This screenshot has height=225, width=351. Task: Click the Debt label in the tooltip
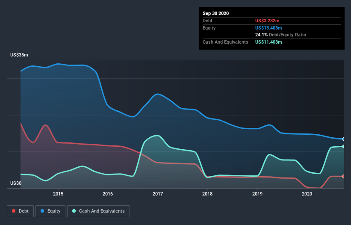[207, 21]
